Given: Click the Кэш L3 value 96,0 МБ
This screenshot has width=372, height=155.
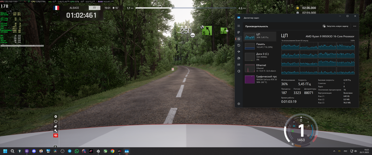Looking at the screenshot, I should (x=347, y=103).
